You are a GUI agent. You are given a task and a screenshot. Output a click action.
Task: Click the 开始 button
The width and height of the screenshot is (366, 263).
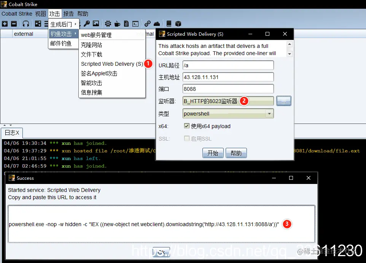pos(213,153)
